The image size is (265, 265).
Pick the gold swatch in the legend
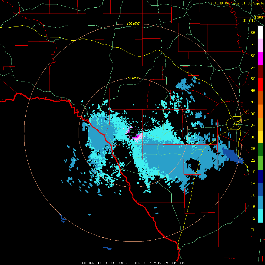pos(260,125)
